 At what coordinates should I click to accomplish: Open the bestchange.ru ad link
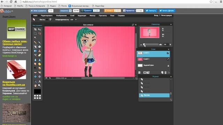(9, 56)
